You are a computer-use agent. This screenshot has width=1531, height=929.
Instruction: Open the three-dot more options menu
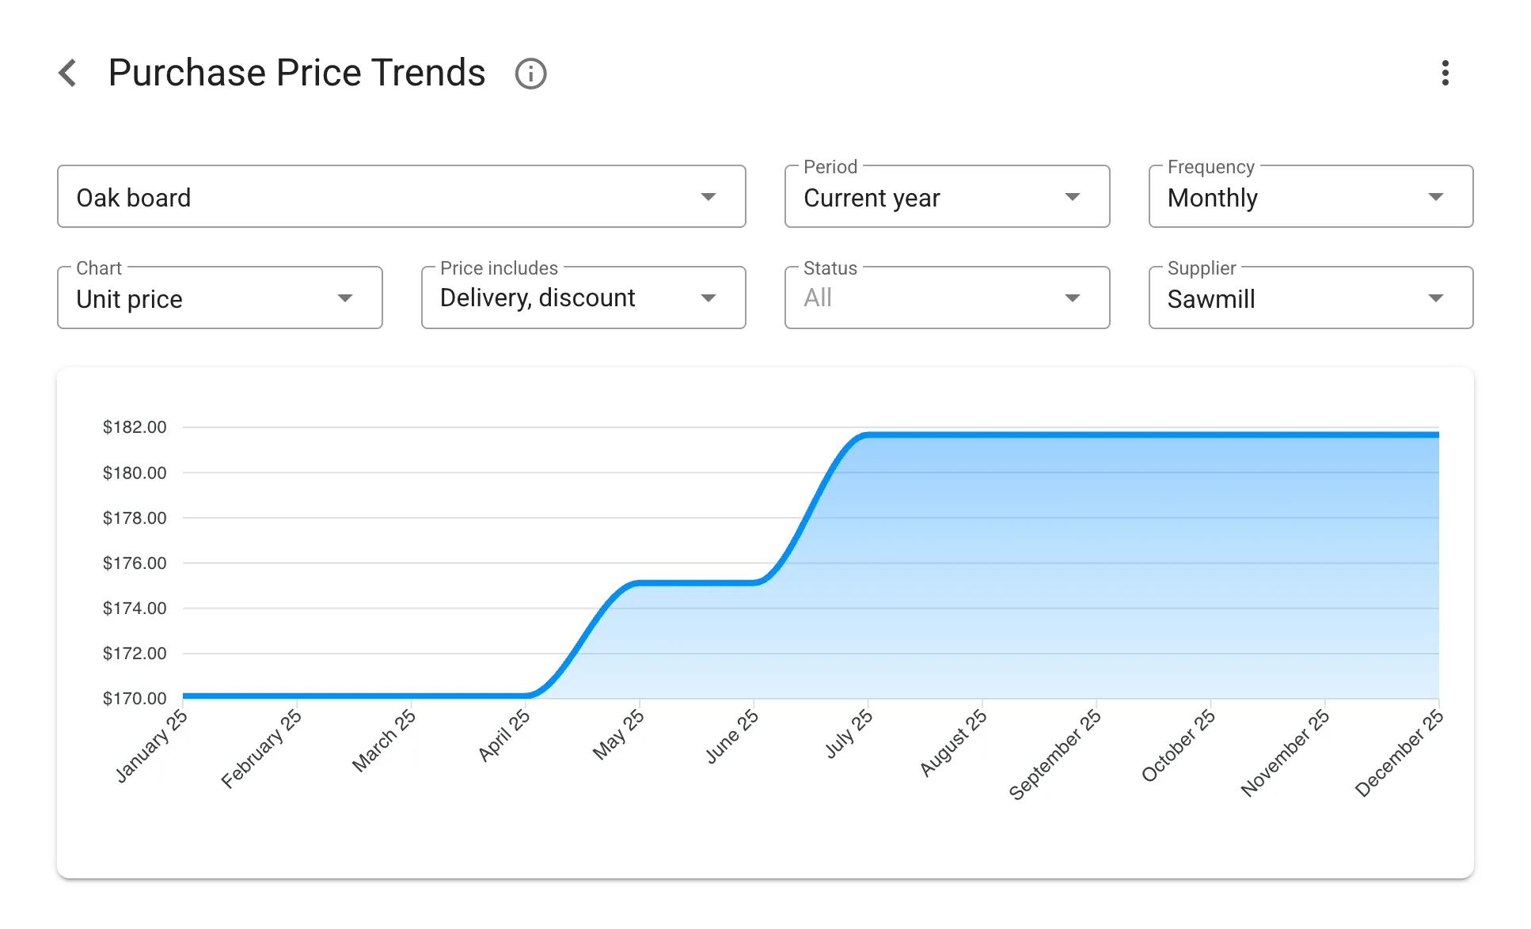coord(1445,73)
